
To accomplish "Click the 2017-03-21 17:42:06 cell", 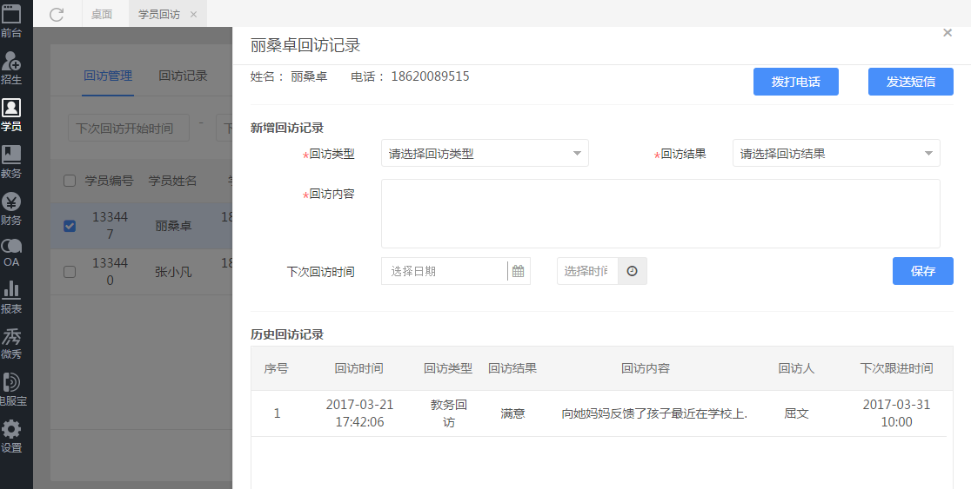I will pos(359,413).
